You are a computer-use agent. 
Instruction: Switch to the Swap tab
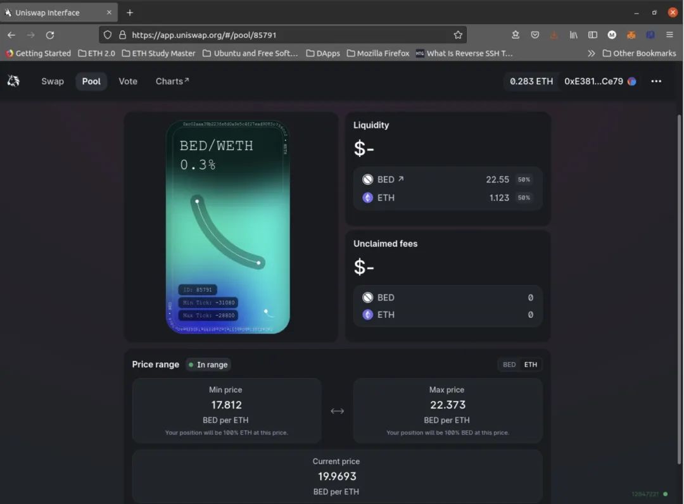click(x=53, y=81)
